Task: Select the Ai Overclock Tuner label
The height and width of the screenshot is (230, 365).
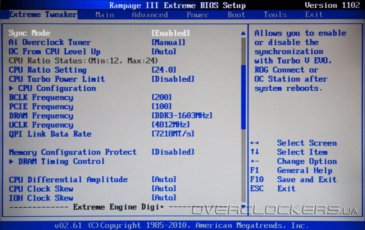Action: click(x=50, y=42)
